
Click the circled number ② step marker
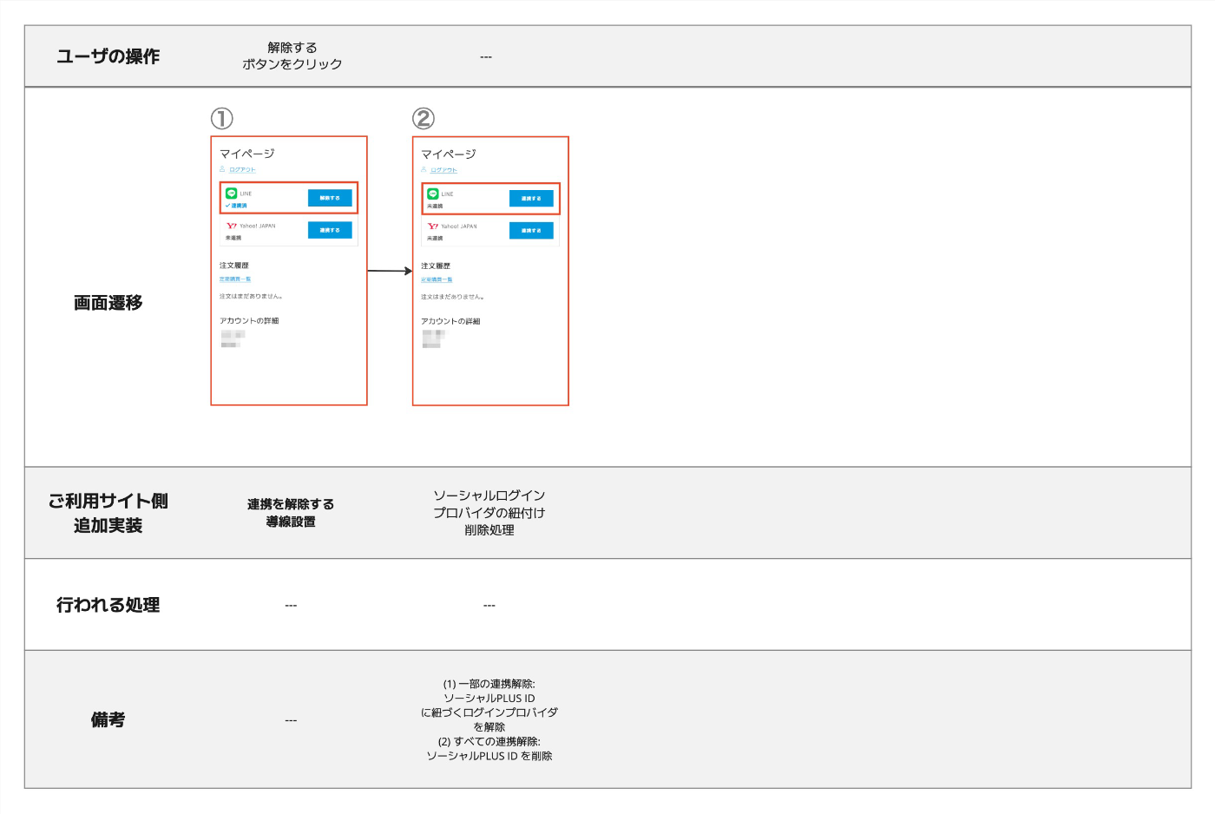(x=423, y=118)
